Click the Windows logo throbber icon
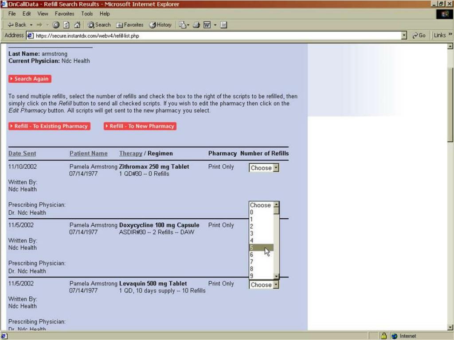Screen dimensions: 454x340 coord(445,14)
